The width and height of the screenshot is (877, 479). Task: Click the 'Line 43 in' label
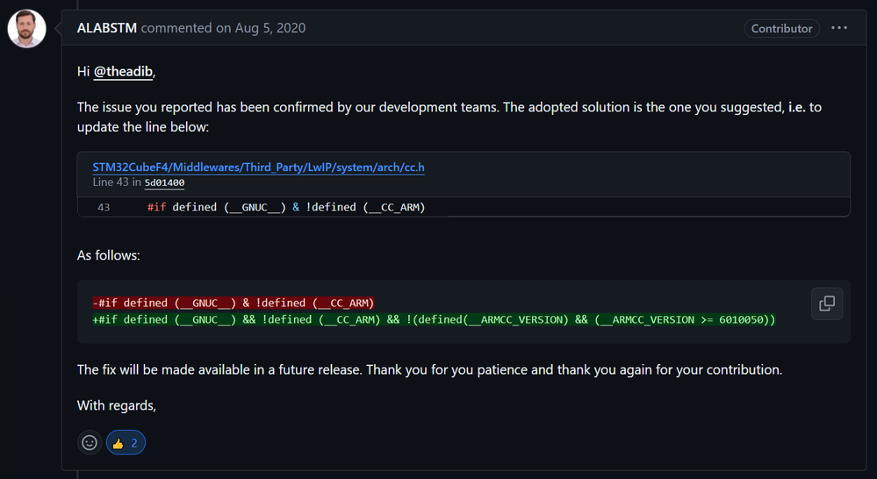point(117,182)
